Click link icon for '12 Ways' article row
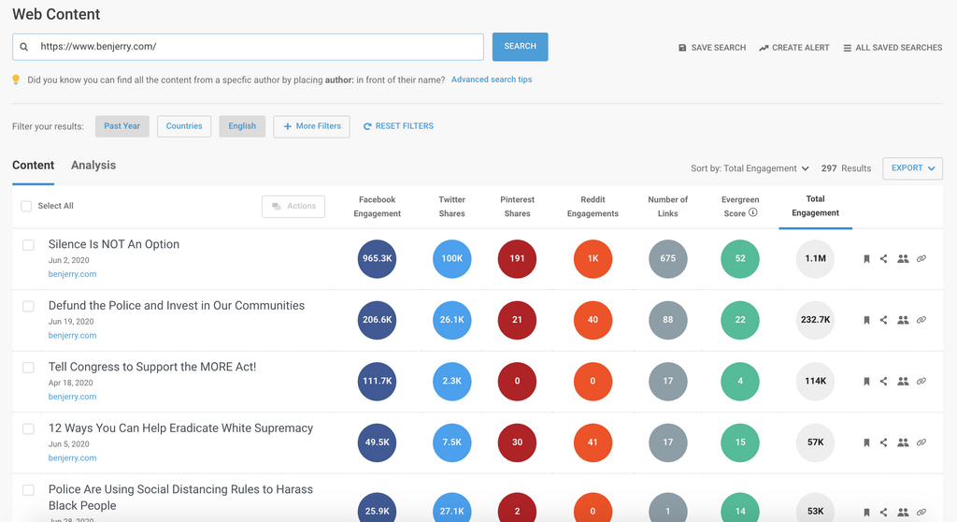 (x=921, y=442)
